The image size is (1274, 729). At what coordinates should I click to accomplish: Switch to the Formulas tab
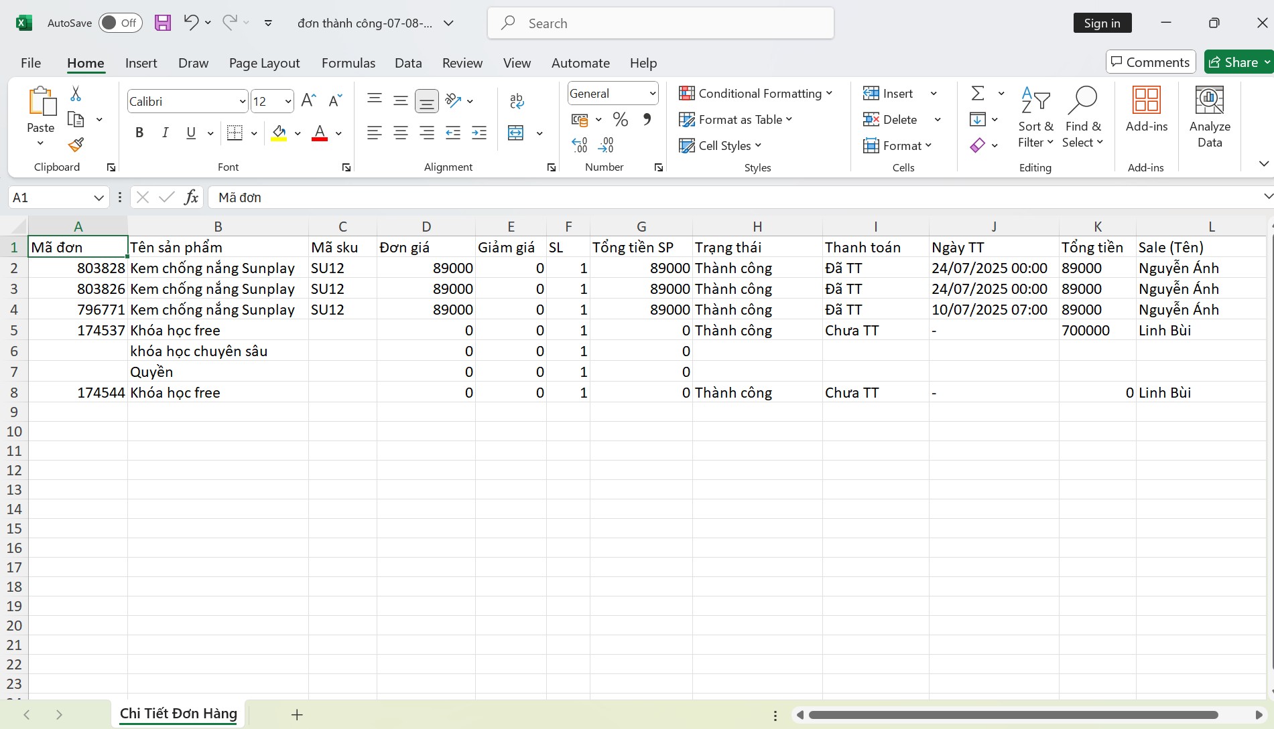(348, 63)
